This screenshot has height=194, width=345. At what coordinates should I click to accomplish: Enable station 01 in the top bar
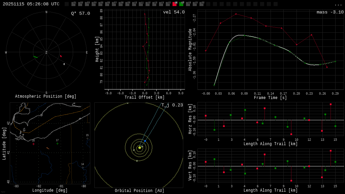pos(73,4)
